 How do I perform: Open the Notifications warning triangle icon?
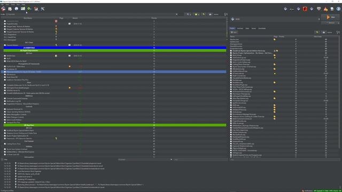point(325,9)
